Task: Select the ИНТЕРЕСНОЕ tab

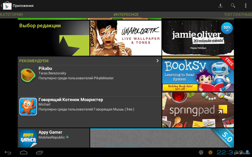Action: click(126, 15)
